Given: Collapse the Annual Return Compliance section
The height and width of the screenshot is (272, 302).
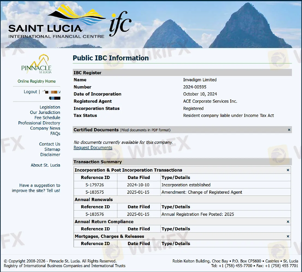Looking at the screenshot, I should point(288,222).
